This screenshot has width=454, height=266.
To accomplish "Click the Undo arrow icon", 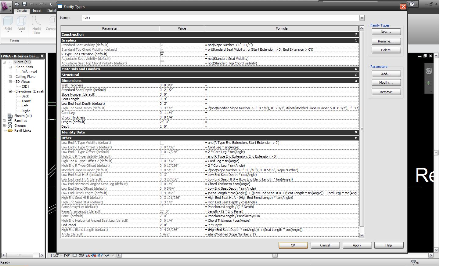I will [x=31, y=4].
